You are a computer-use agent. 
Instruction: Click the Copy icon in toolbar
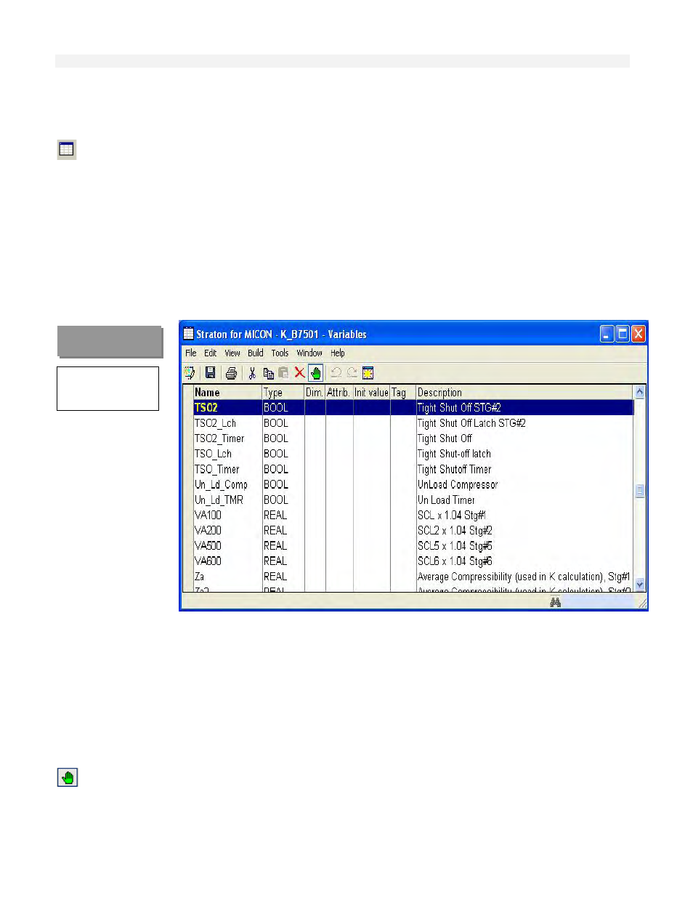[269, 373]
